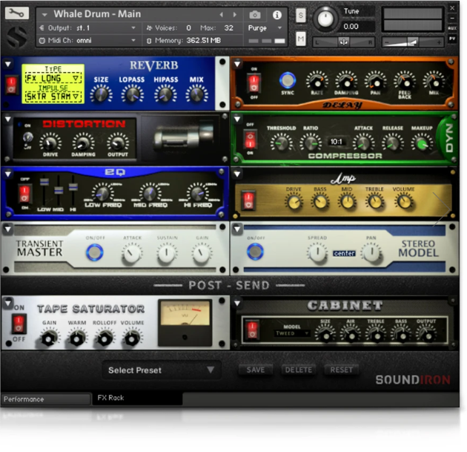
Task: Toggle the Compressor on/off red switch
Action: click(x=251, y=140)
